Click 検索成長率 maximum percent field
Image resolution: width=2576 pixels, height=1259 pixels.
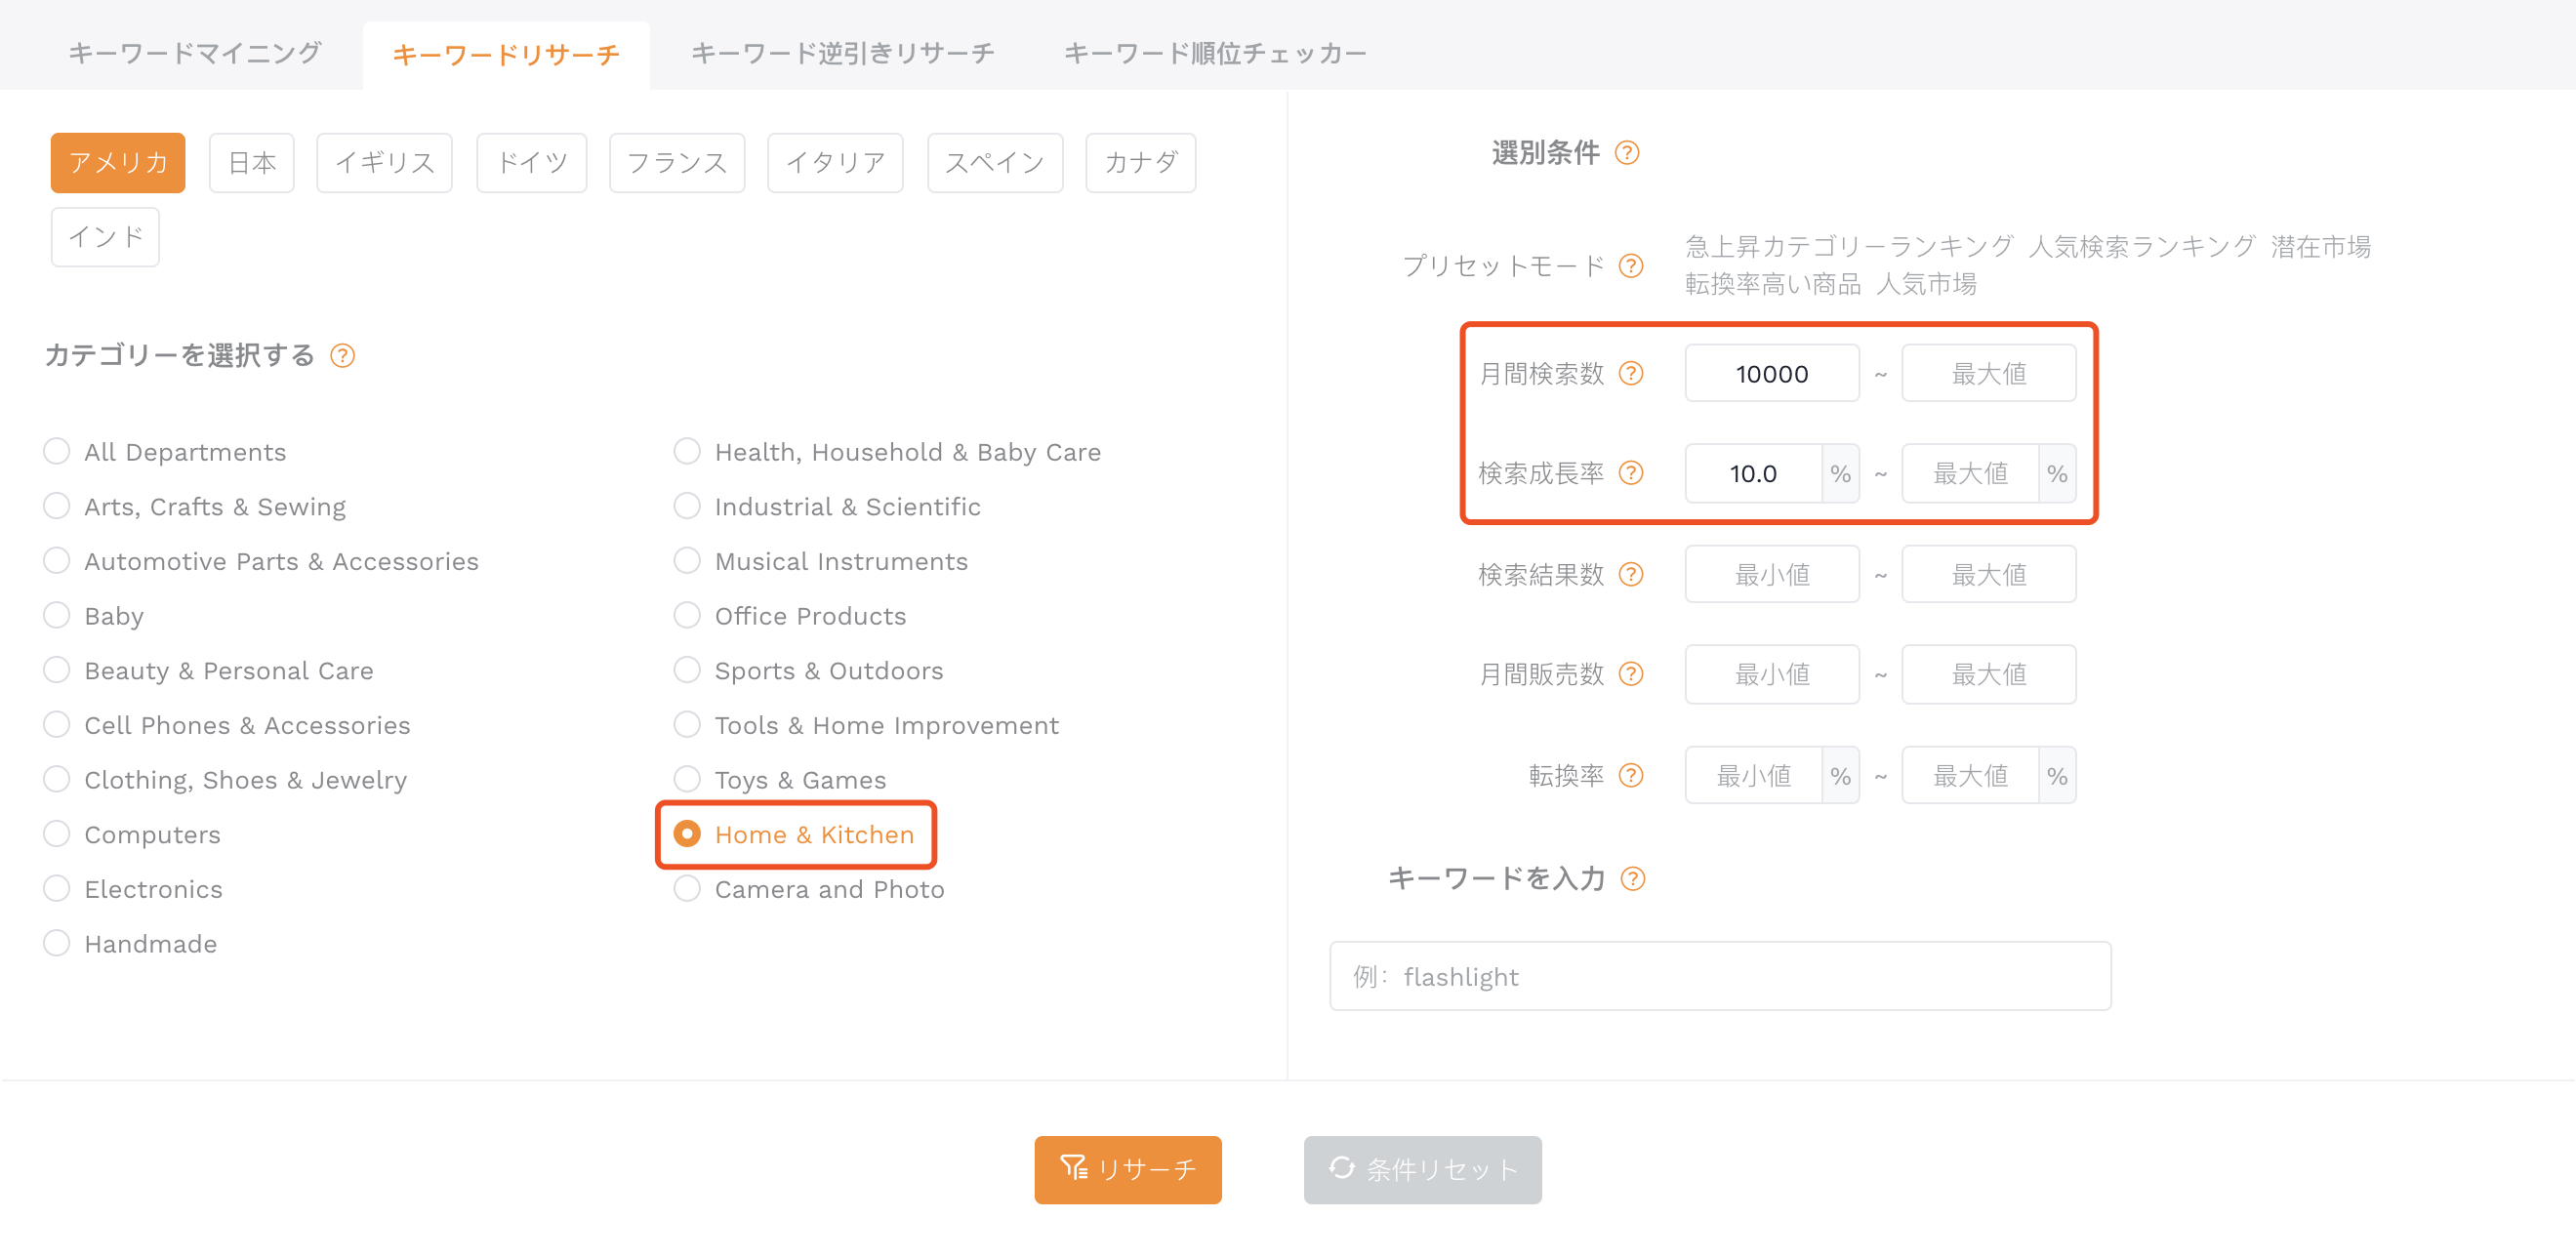[1970, 474]
